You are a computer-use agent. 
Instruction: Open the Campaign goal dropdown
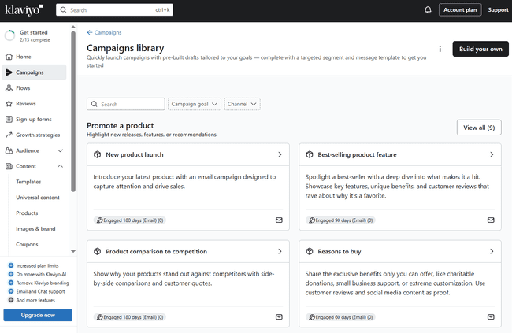pos(194,104)
